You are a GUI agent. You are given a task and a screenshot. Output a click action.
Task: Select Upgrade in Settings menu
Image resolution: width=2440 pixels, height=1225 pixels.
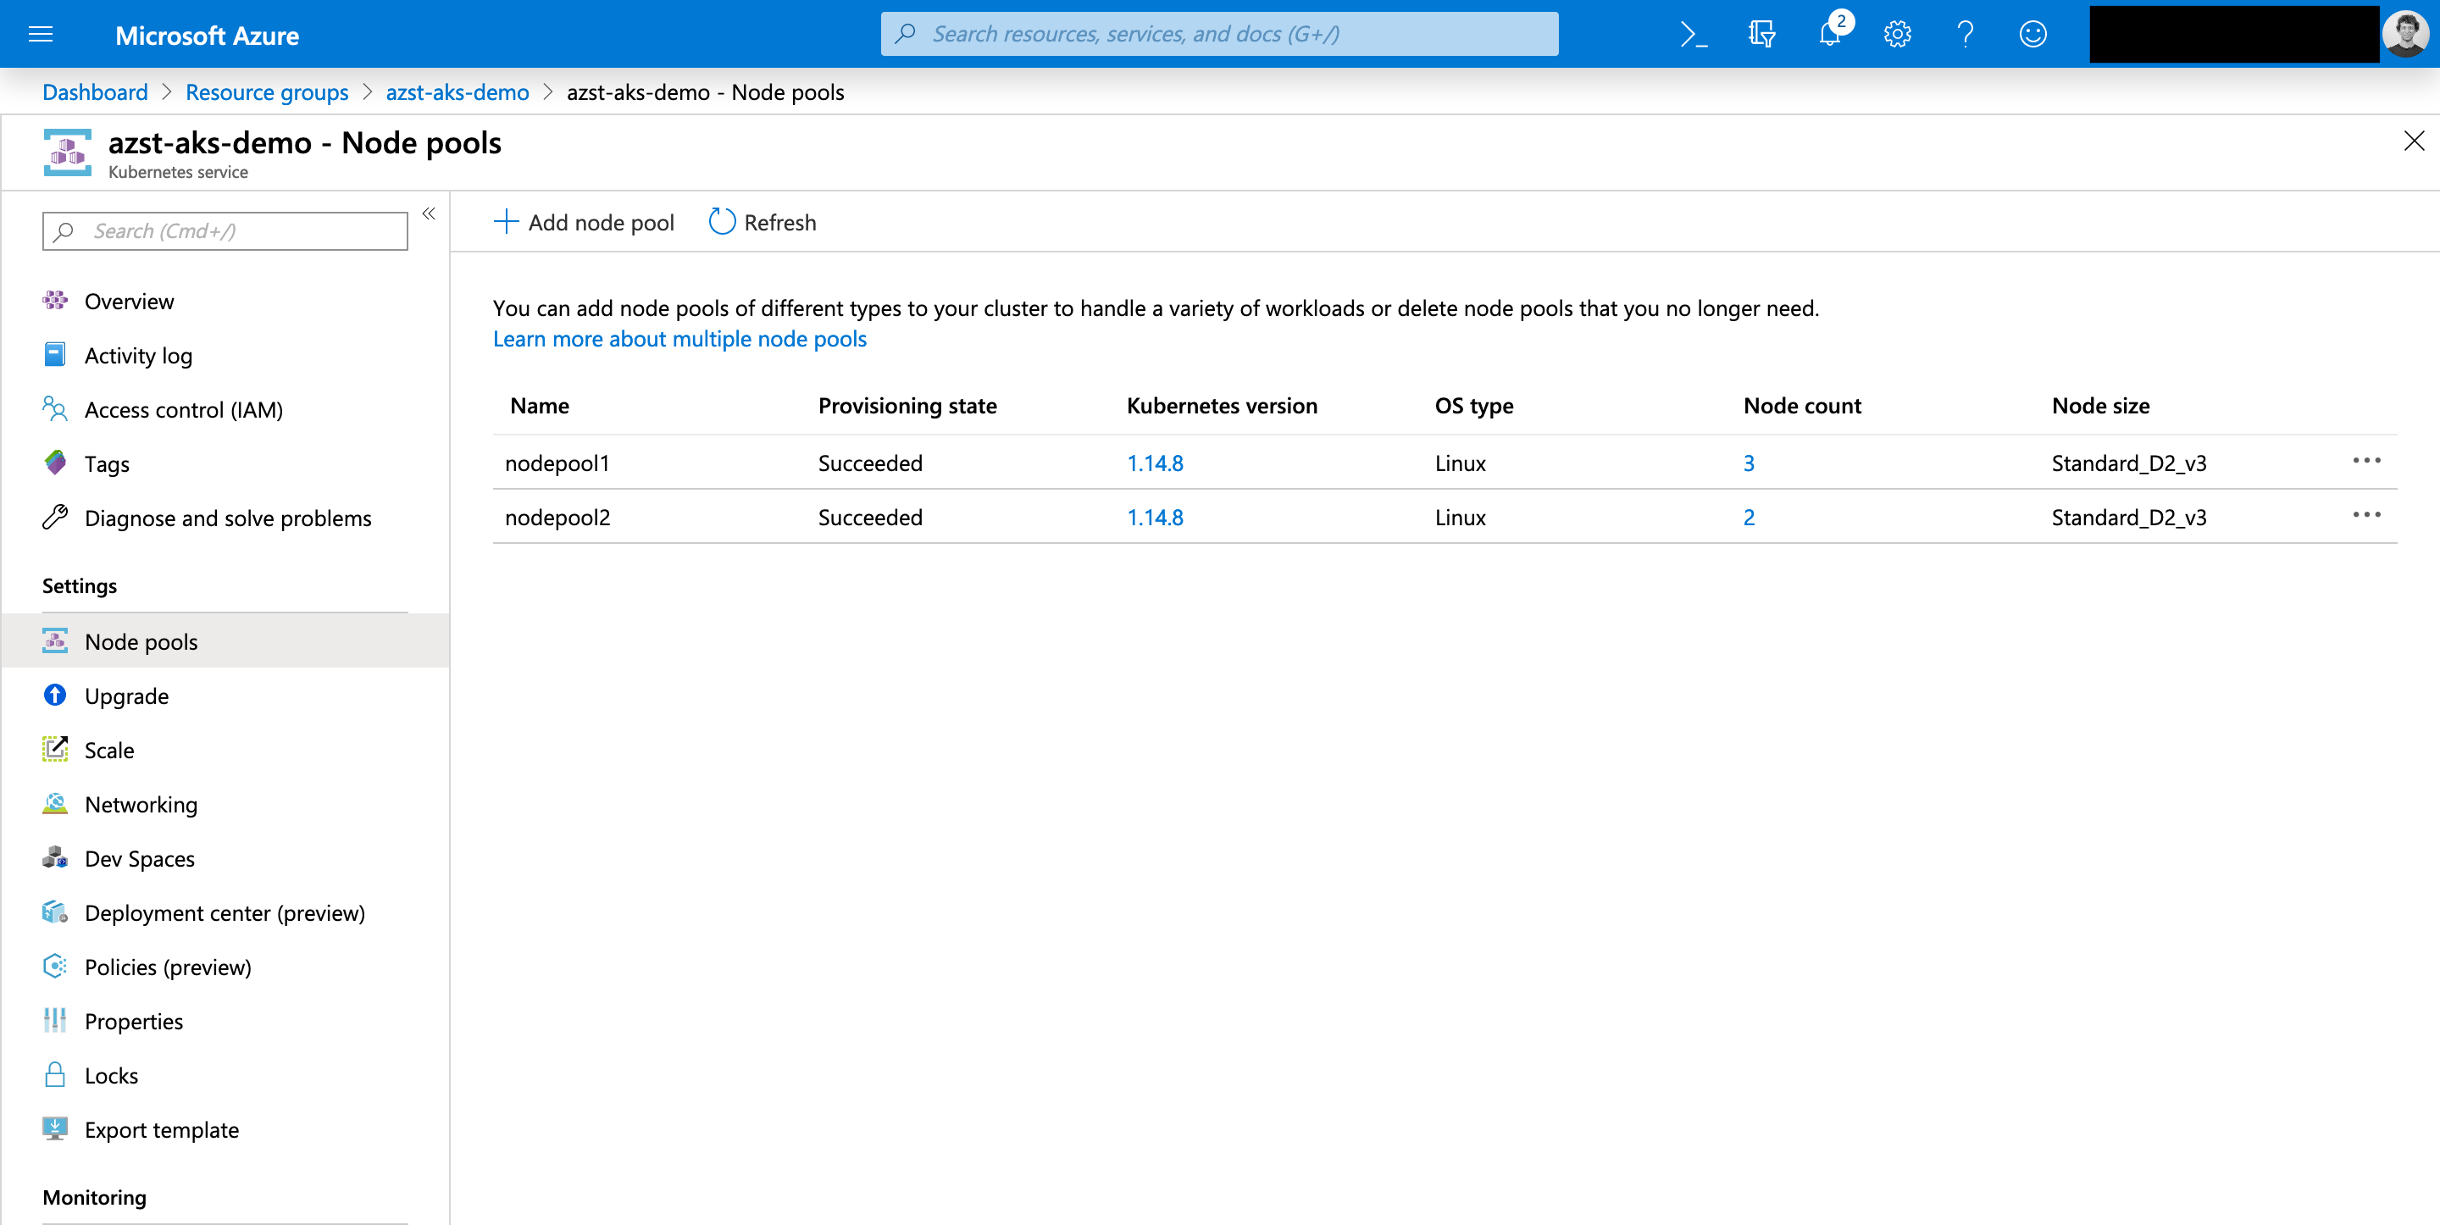coord(126,696)
